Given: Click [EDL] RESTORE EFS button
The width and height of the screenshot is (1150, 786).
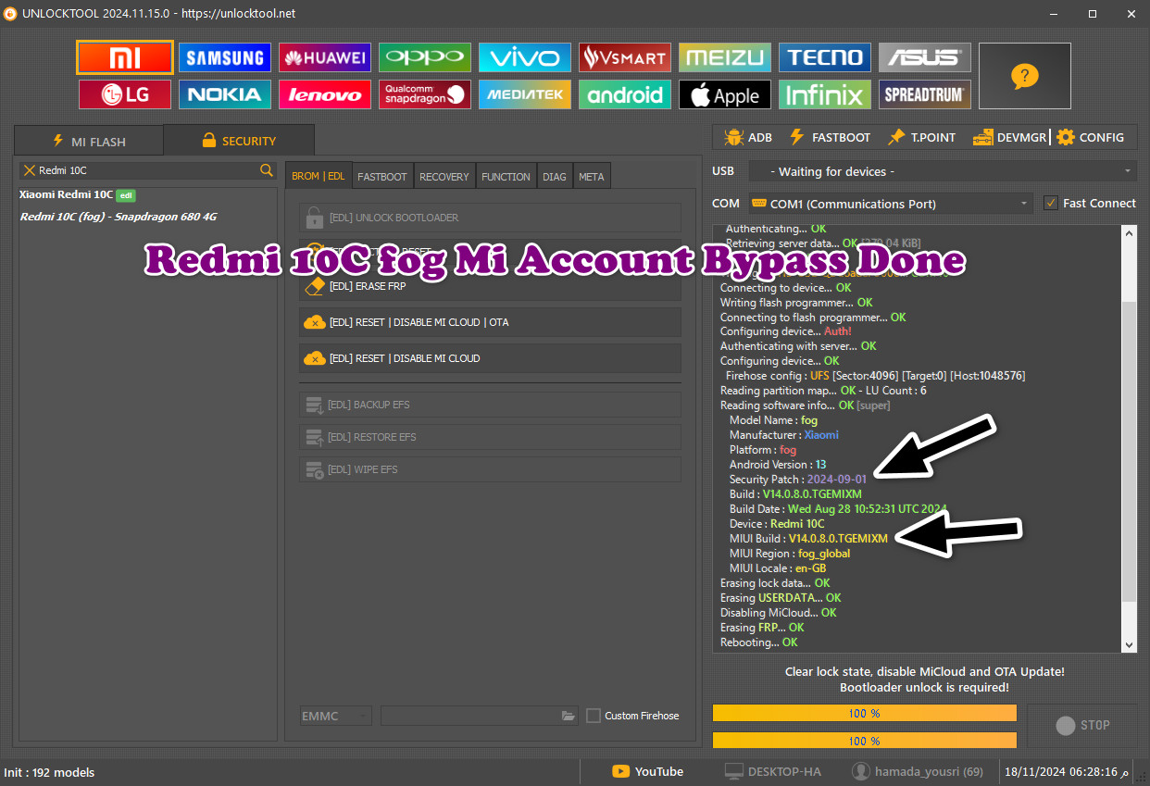Looking at the screenshot, I should 490,437.
